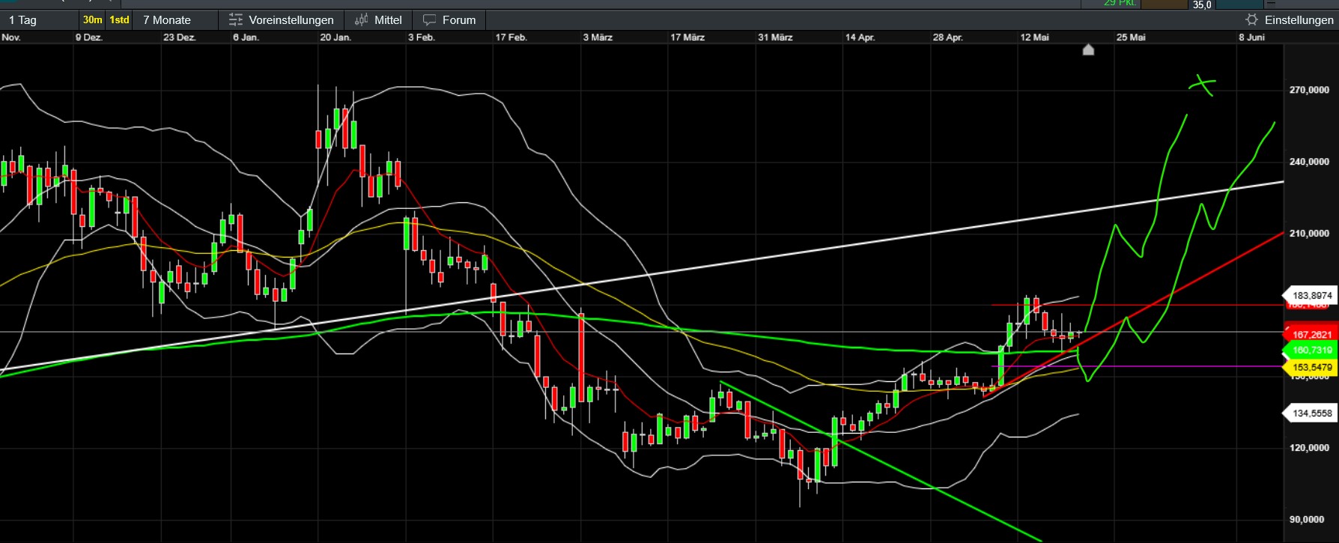Click the 20 Jan. date label
The width and height of the screenshot is (1339, 543).
pos(335,37)
